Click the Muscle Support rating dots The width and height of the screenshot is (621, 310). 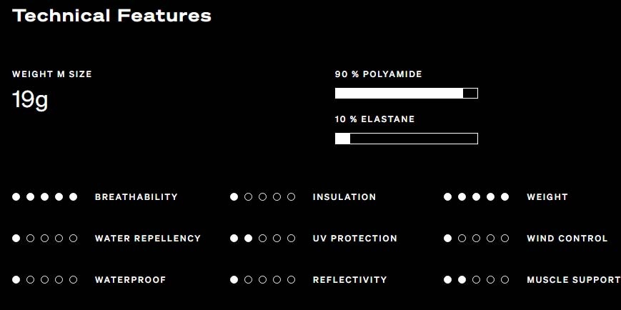coord(476,280)
